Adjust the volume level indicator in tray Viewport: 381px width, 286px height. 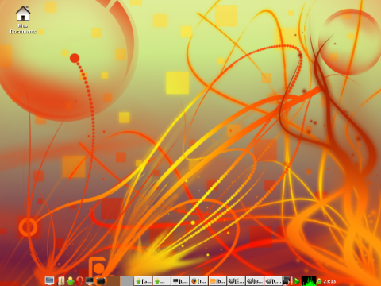pyautogui.click(x=292, y=281)
